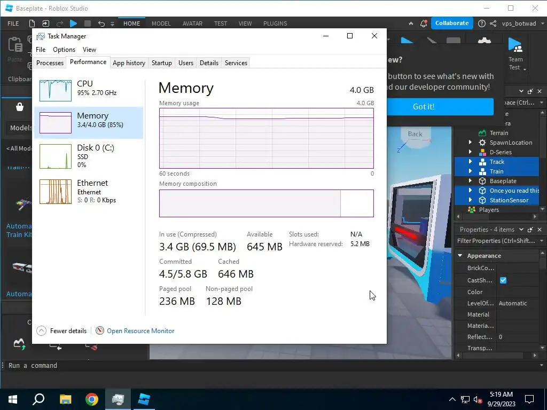Open Roblox Studio FILE menu
547x410 pixels.
[13, 23]
